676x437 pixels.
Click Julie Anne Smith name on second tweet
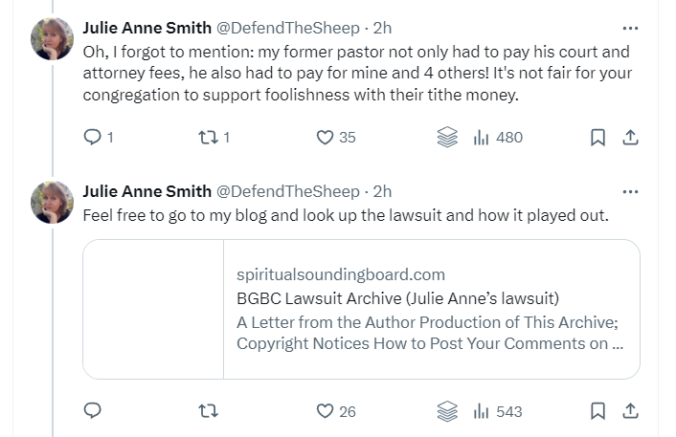(147, 191)
